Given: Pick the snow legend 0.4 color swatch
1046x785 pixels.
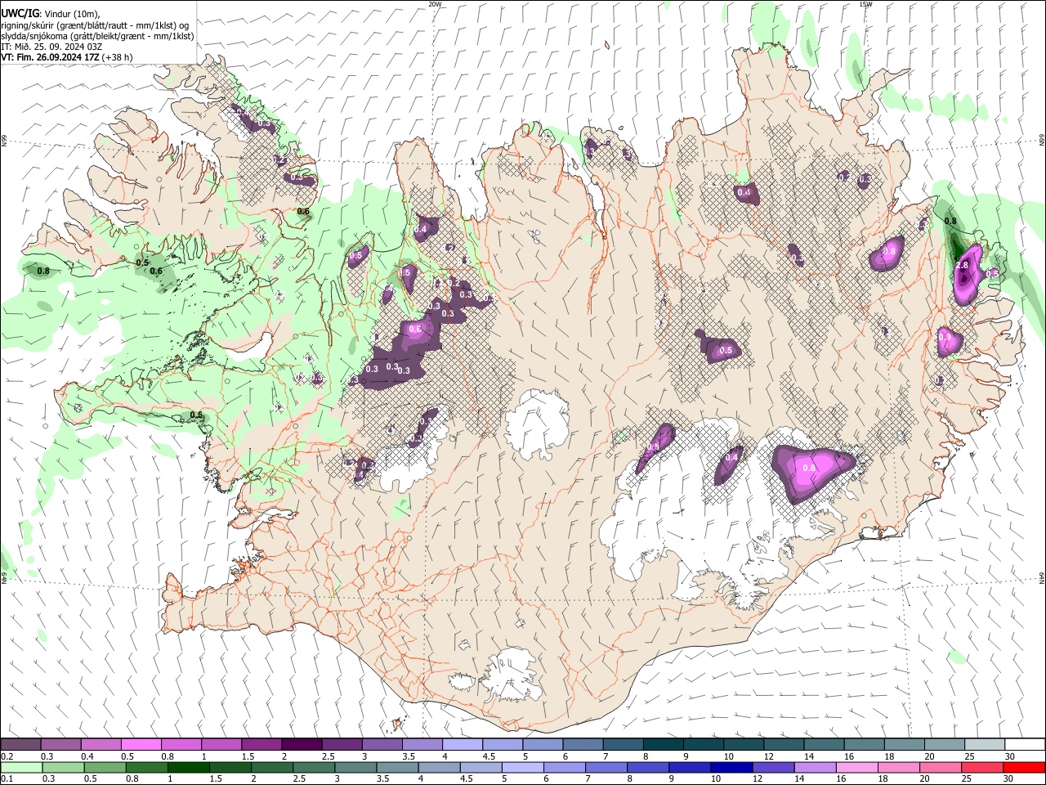Looking at the screenshot, I should [x=101, y=744].
